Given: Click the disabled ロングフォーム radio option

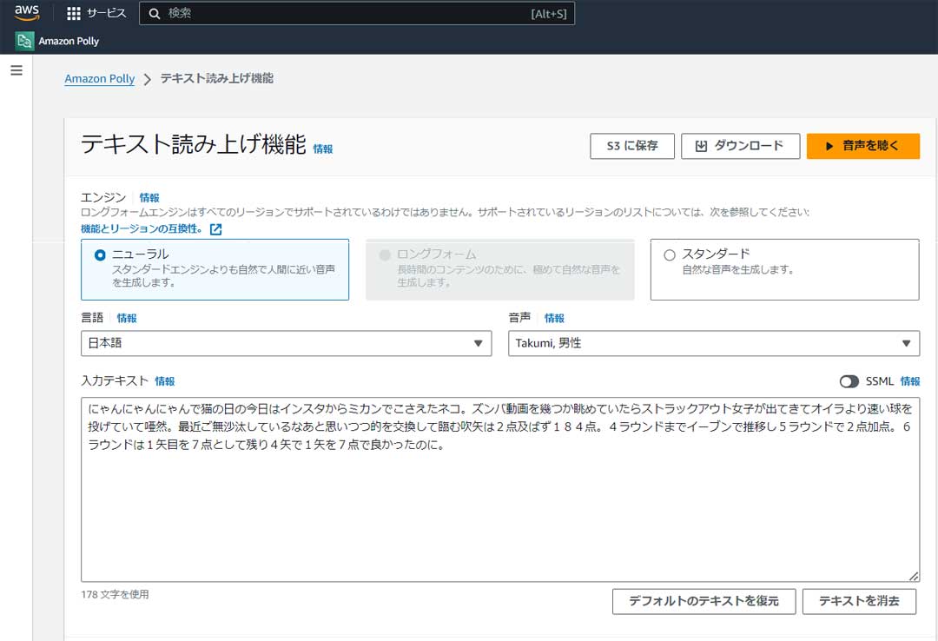Looking at the screenshot, I should click(385, 255).
